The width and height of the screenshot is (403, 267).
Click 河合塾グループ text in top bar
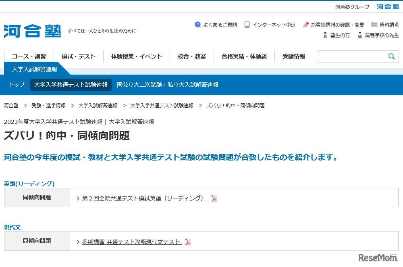point(352,7)
